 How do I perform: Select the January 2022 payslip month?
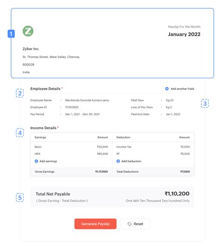[184, 34]
